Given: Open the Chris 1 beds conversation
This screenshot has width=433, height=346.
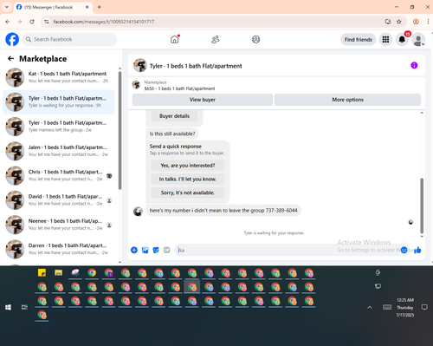Looking at the screenshot, I should [x=59, y=175].
